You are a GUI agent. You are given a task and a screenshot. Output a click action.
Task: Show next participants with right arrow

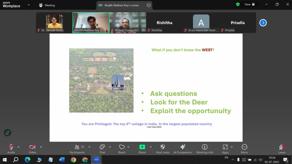(x=263, y=23)
